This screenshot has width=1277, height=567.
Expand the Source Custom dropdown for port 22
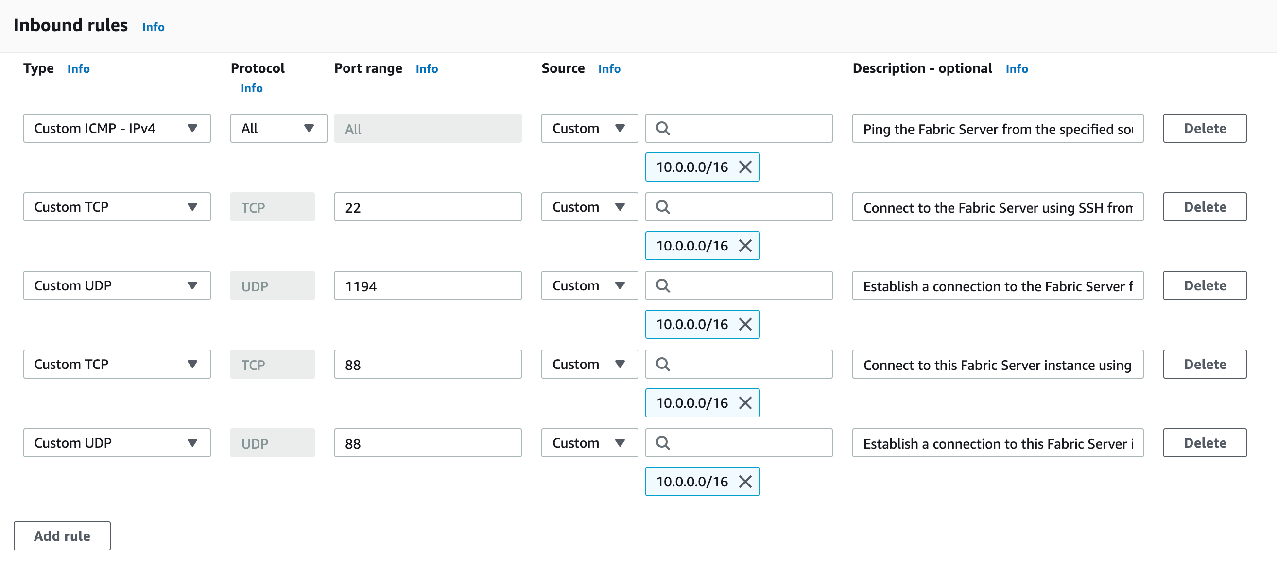[589, 207]
